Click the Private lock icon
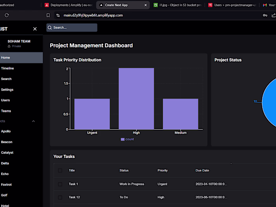The image size is (276, 207). click(x=9, y=46)
